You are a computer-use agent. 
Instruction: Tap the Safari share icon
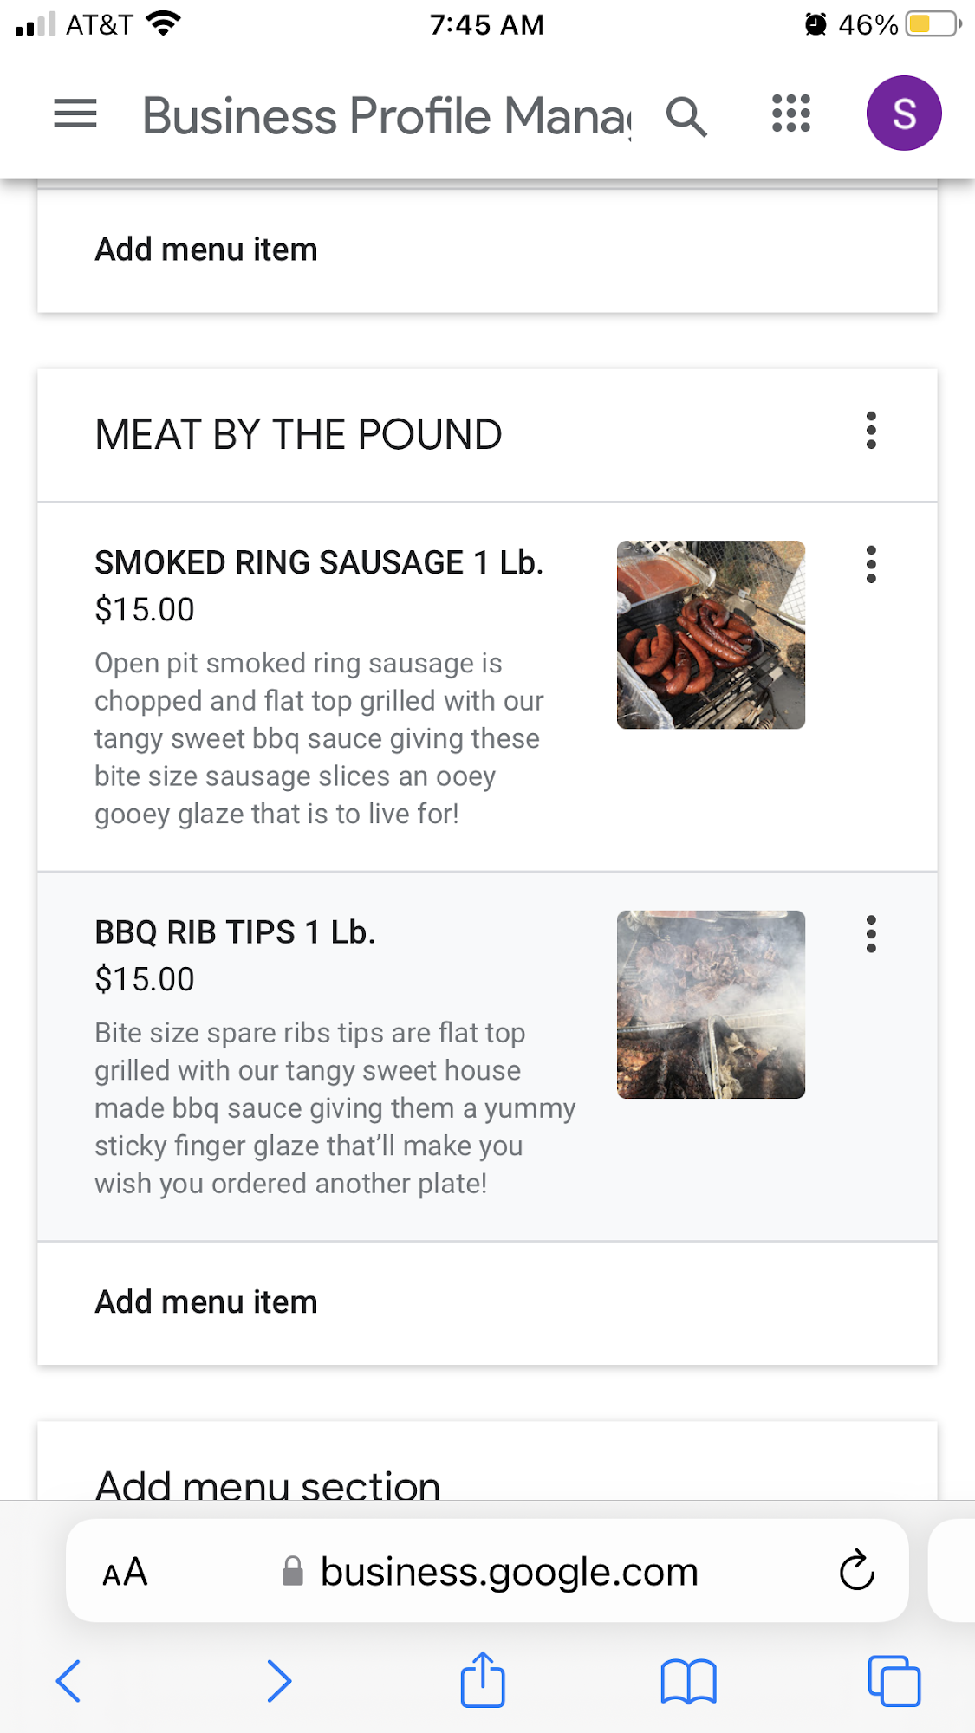coord(483,1681)
